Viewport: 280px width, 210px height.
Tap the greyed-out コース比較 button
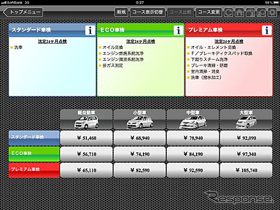pyautogui.click(x=180, y=12)
